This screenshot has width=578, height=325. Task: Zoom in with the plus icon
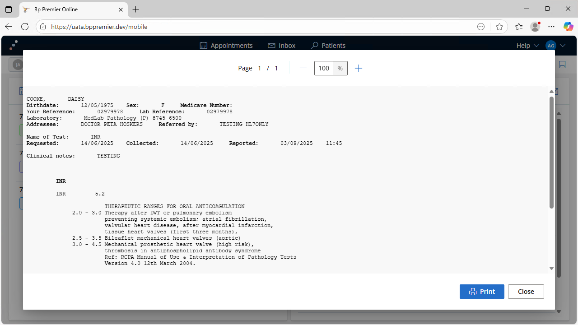(359, 68)
